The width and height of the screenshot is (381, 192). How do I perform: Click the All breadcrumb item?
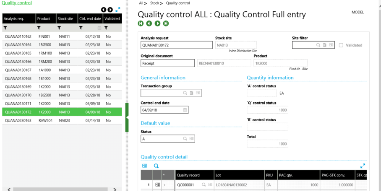142,3
